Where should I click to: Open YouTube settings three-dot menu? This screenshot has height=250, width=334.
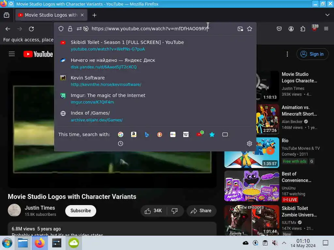tap(287, 54)
